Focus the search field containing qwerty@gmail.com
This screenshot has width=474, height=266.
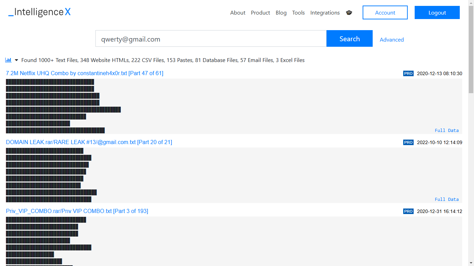pyautogui.click(x=211, y=38)
